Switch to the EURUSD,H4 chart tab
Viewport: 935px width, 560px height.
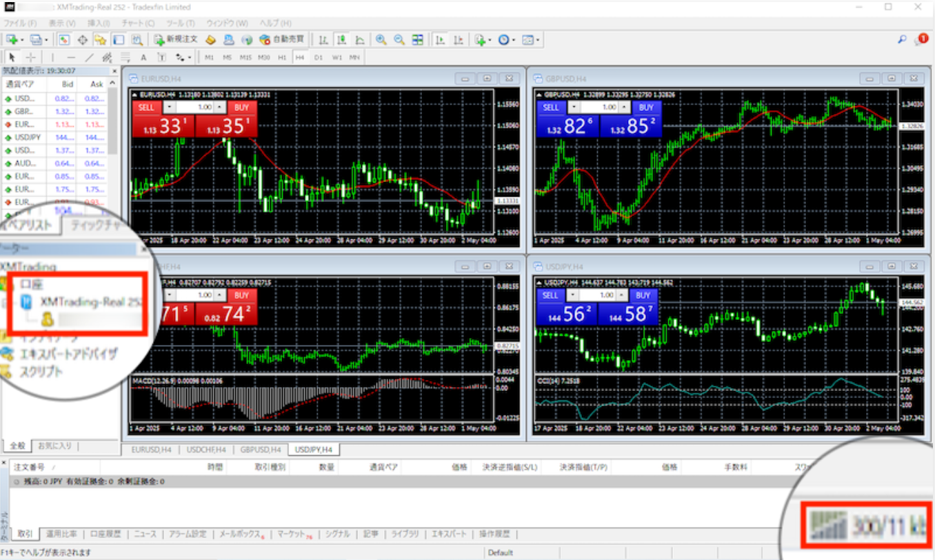point(150,450)
